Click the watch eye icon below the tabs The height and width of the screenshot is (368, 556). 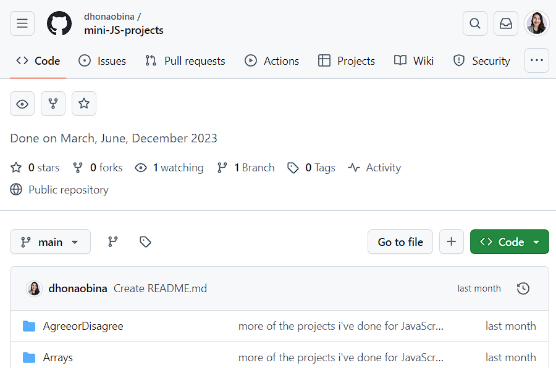point(22,104)
